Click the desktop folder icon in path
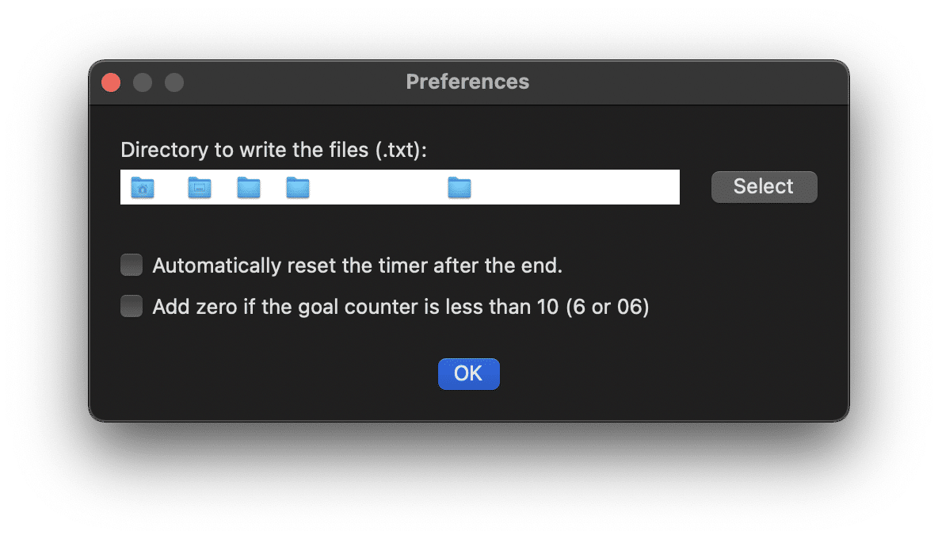938x539 pixels. point(200,188)
